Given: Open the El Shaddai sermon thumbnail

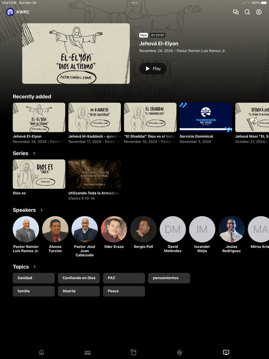Looking at the screenshot, I should 150,117.
